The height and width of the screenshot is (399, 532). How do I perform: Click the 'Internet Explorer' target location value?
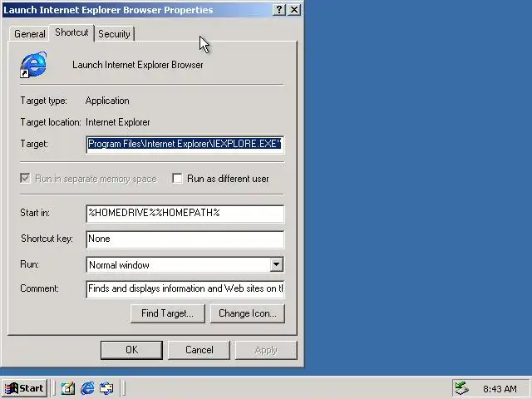[118, 122]
